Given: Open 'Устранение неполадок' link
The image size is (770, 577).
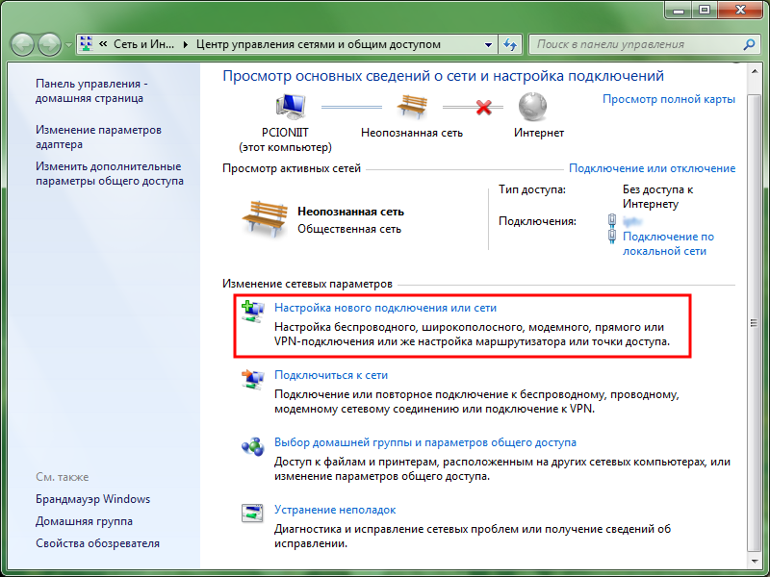Looking at the screenshot, I should tap(335, 511).
